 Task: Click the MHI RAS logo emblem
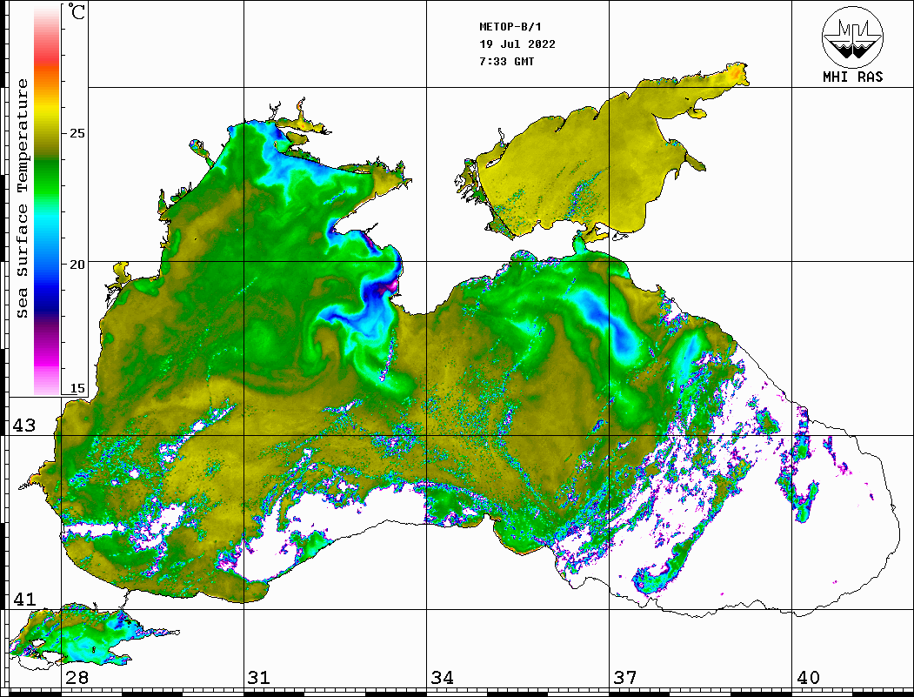pos(853,37)
